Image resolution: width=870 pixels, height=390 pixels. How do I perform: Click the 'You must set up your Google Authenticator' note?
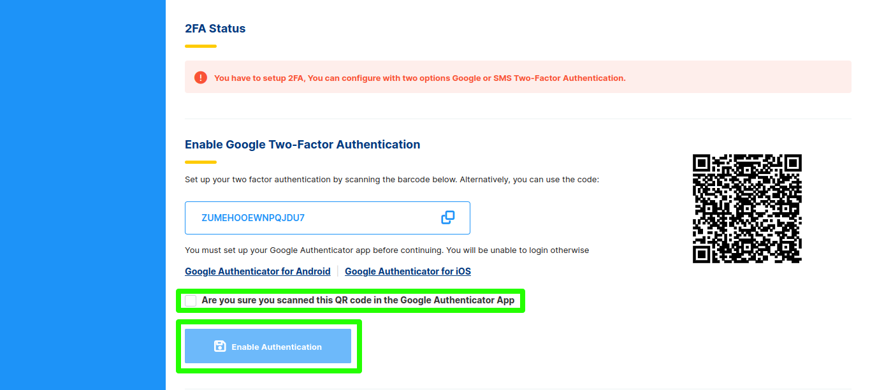(x=387, y=250)
